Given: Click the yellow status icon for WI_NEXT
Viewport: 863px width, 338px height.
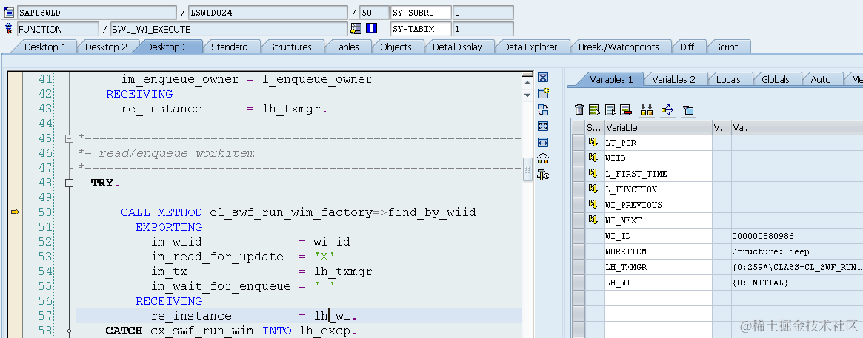Looking at the screenshot, I should tap(593, 220).
